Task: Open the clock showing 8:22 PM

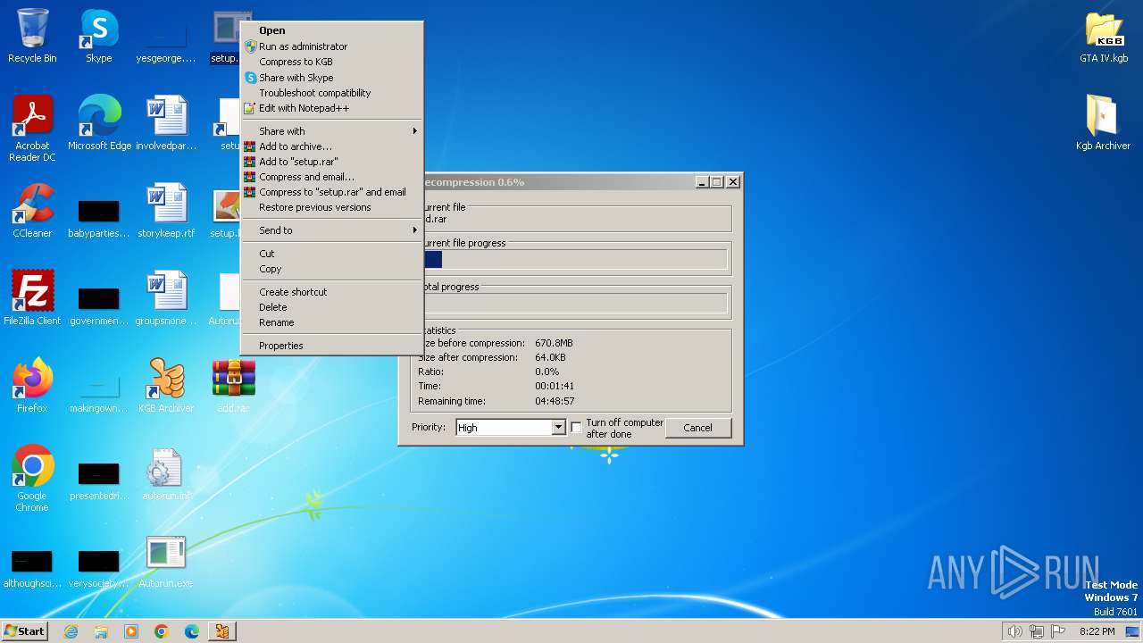Action: [1097, 631]
